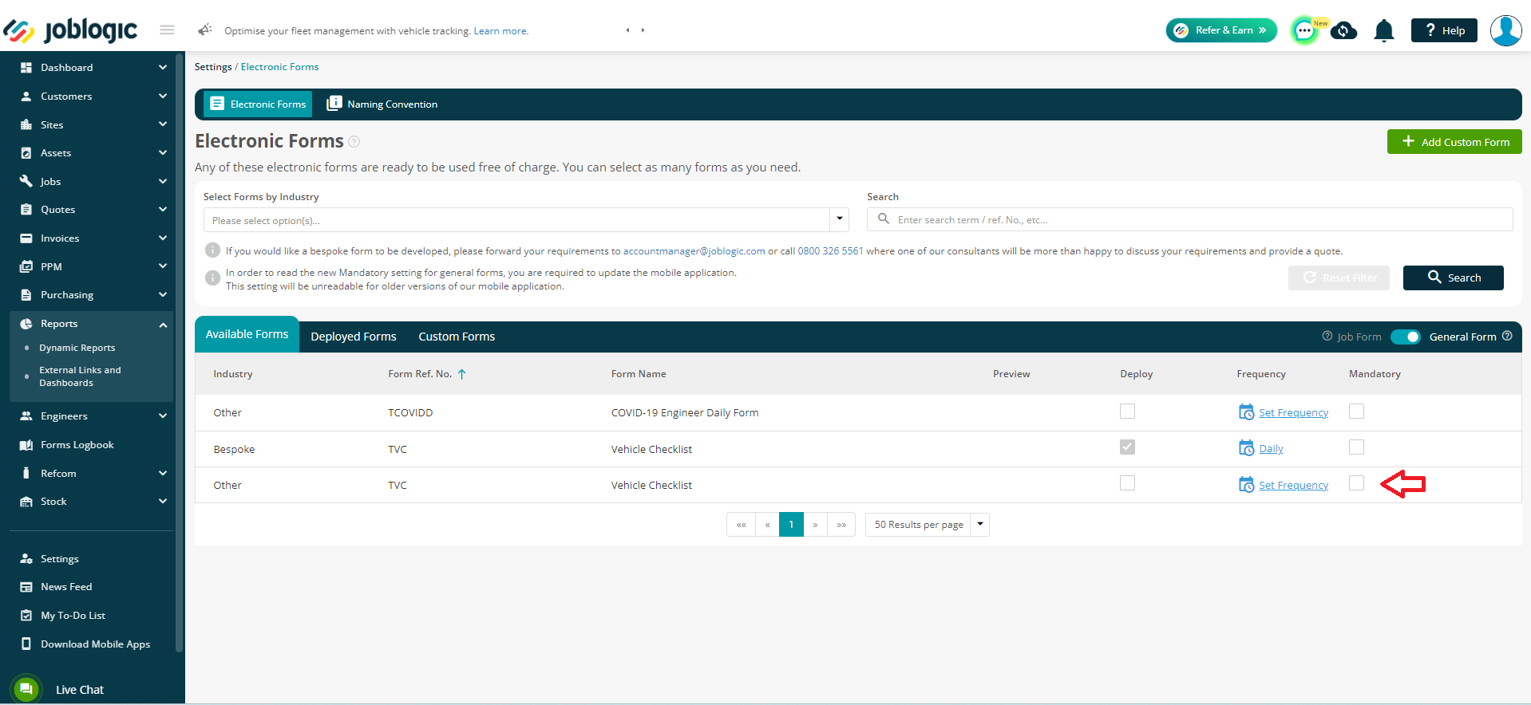This screenshot has height=705, width=1531.
Task: Go to last page double-arrow button
Action: tap(841, 525)
